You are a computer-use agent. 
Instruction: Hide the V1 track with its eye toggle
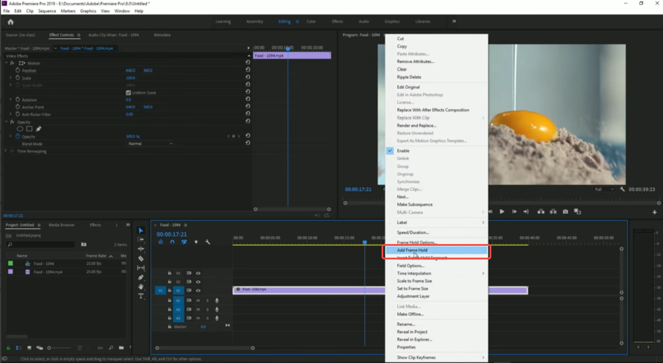198,290
